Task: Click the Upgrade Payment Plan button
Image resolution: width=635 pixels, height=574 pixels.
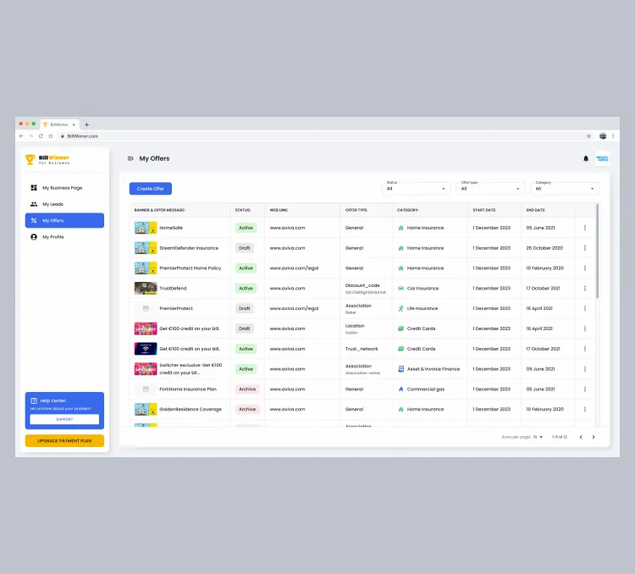Action: coord(64,441)
